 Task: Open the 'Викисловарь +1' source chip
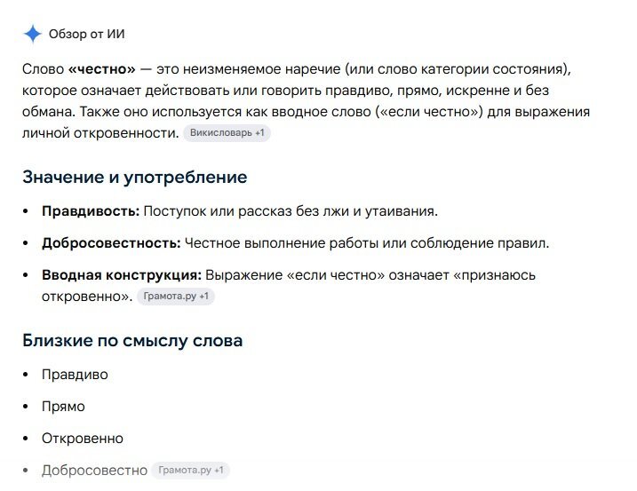pos(227,133)
